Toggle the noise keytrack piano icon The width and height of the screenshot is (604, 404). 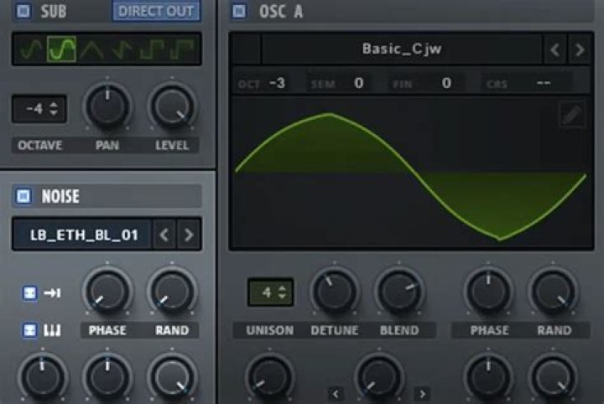coord(52,330)
